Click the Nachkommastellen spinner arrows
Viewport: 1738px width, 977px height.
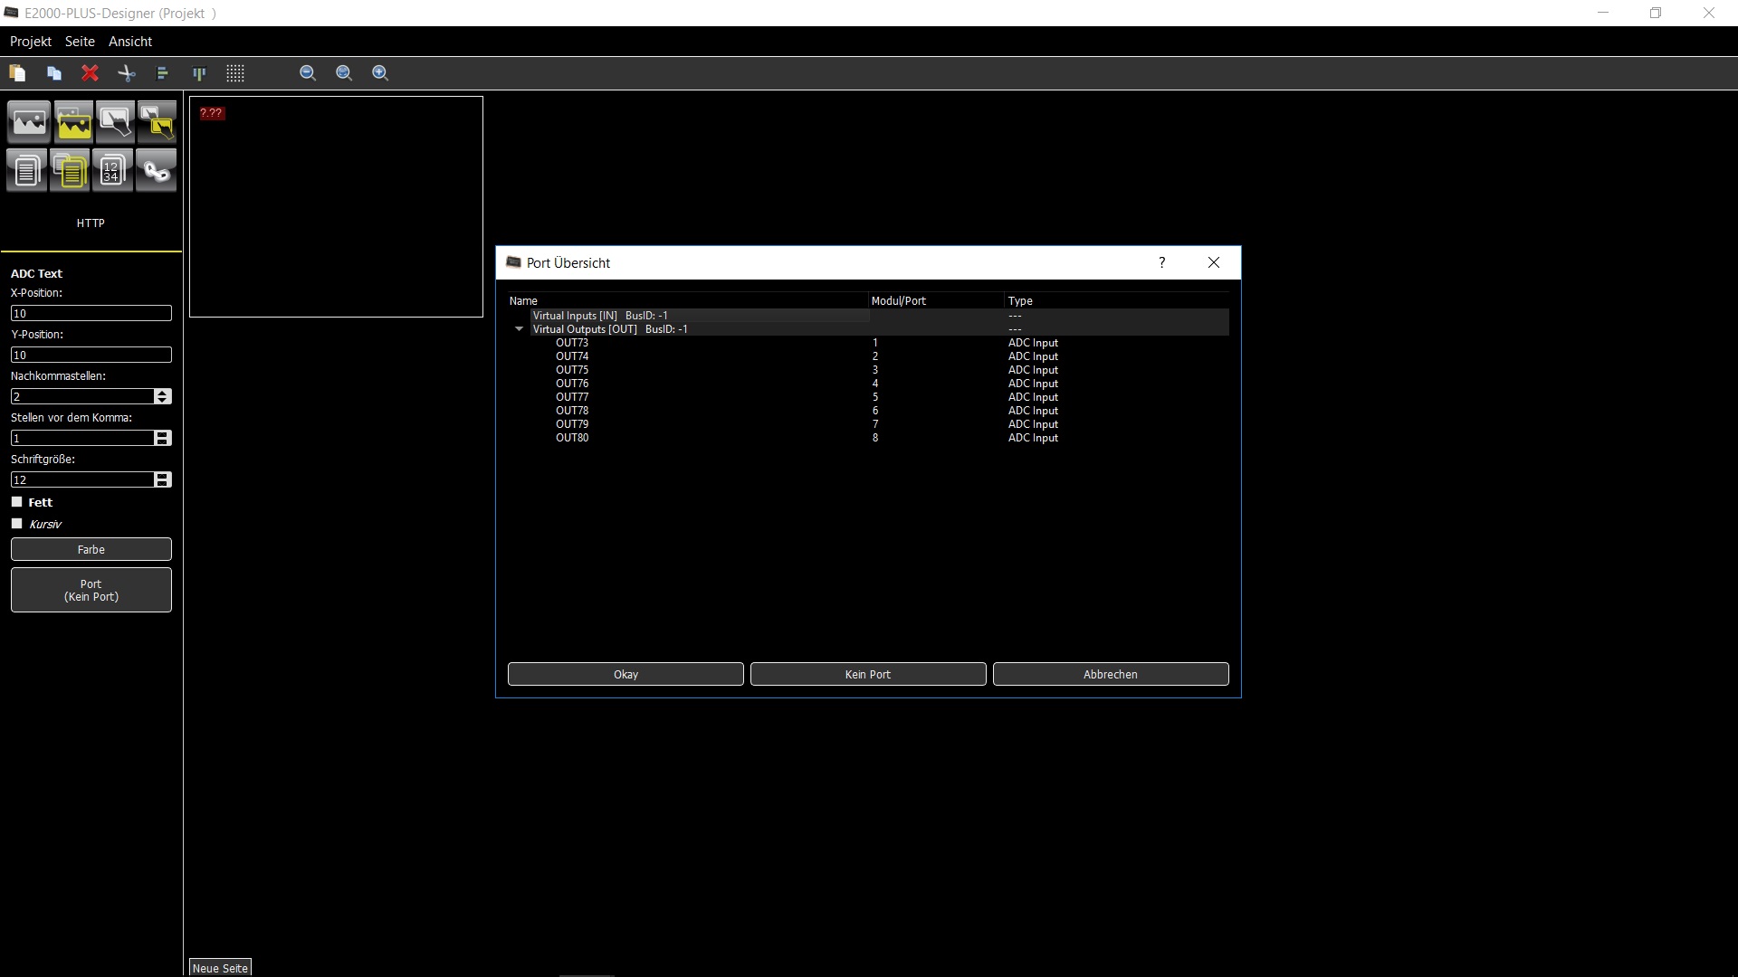163,396
